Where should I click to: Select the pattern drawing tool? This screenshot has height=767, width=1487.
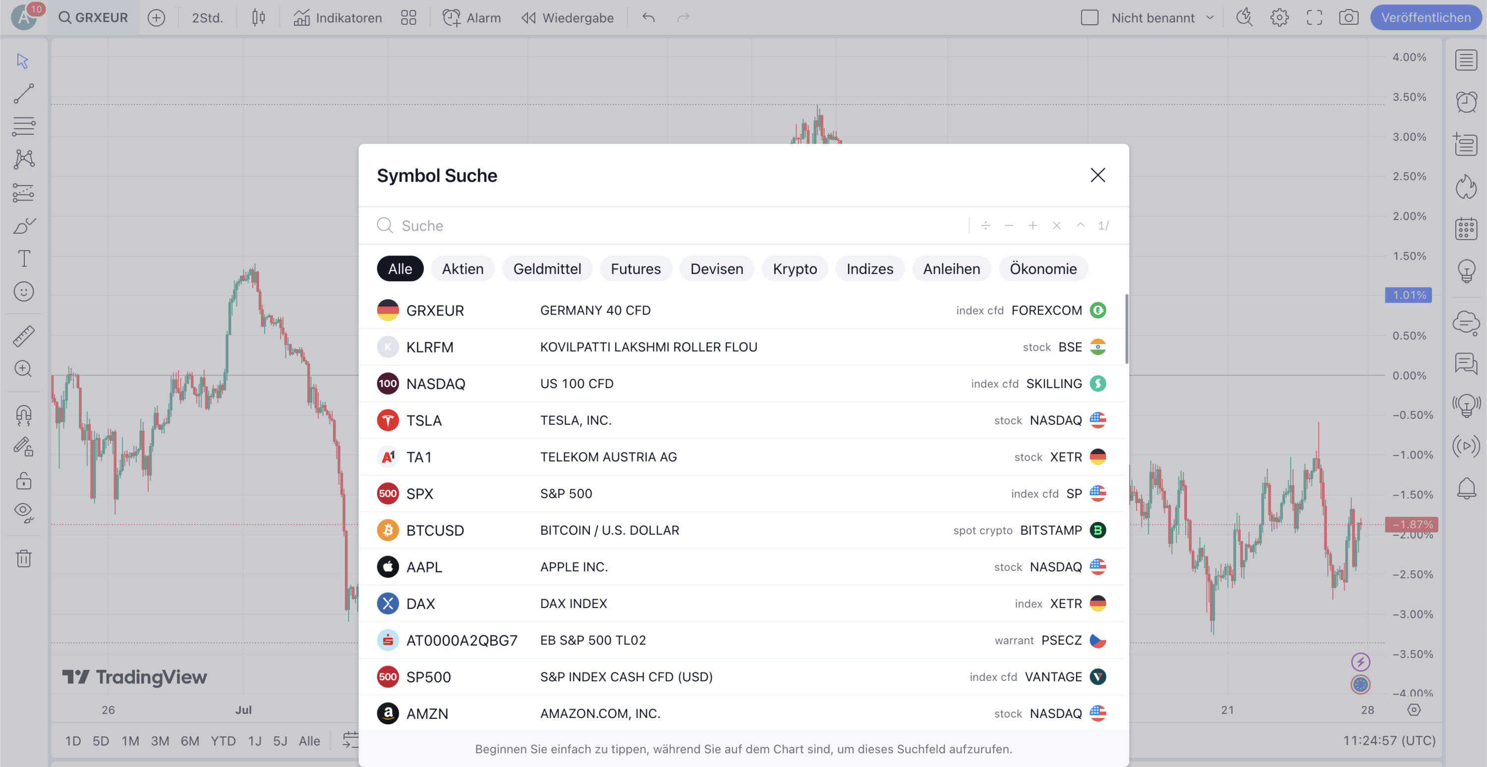click(23, 159)
